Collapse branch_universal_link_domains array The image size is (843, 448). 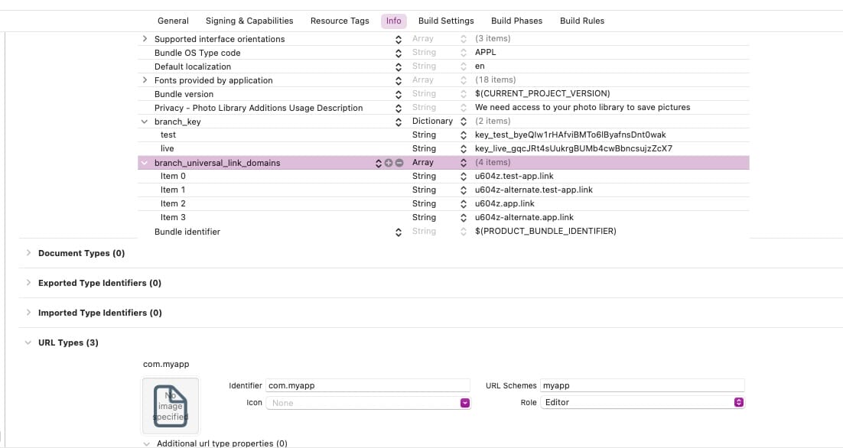coord(145,163)
